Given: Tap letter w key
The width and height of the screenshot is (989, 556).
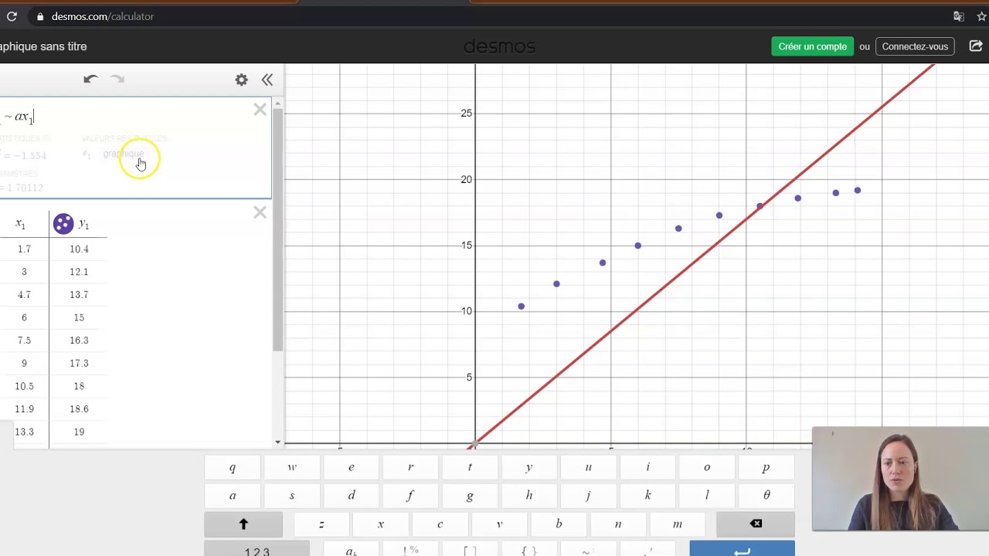Looking at the screenshot, I should (x=292, y=467).
